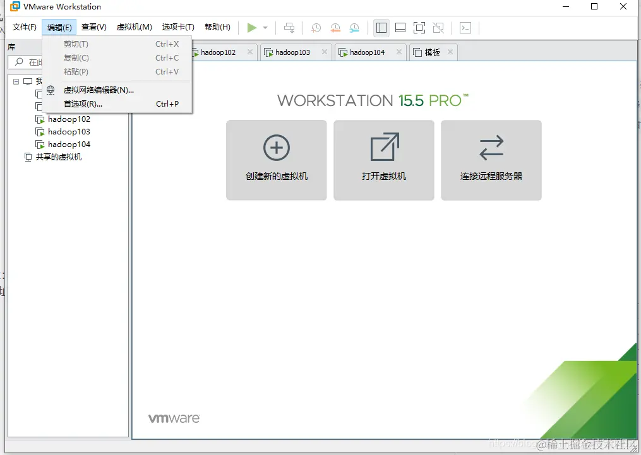Click the VM icon beside hadoop102 in library
The height and width of the screenshot is (455, 641).
(x=40, y=120)
